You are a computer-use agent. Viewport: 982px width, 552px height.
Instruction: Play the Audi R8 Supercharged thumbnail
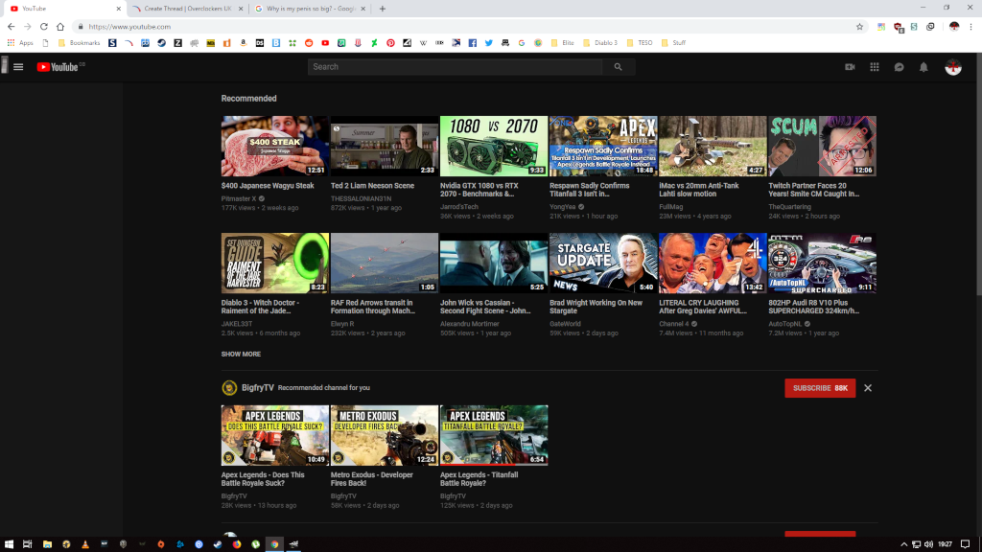(x=822, y=263)
